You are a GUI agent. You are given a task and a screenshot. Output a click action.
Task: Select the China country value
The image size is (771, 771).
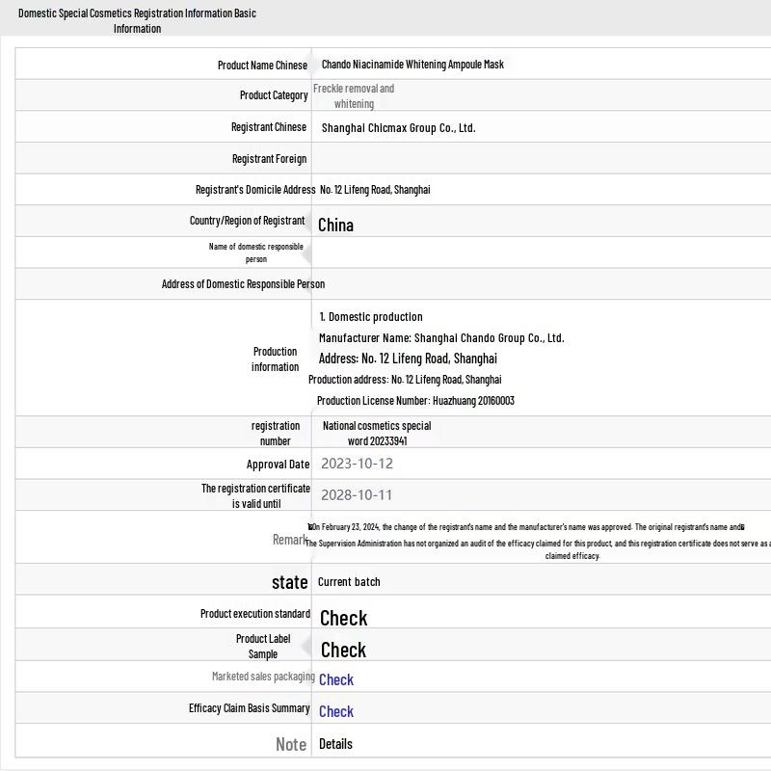(x=335, y=226)
